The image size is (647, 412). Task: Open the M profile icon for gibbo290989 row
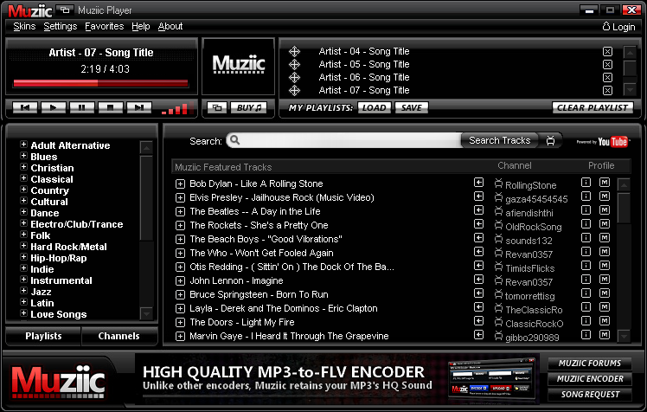pos(605,334)
